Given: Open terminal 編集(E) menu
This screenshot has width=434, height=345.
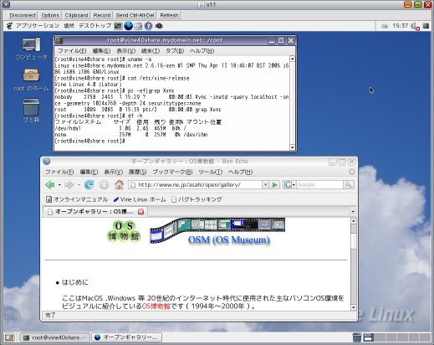Looking at the screenshot, I should [101, 51].
